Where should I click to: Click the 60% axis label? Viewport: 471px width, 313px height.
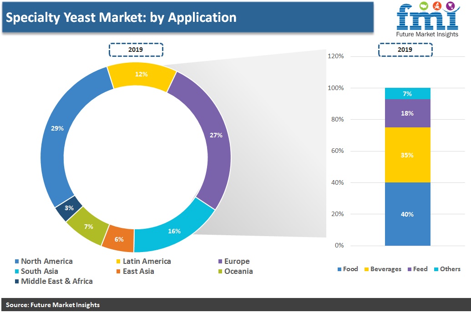point(338,151)
